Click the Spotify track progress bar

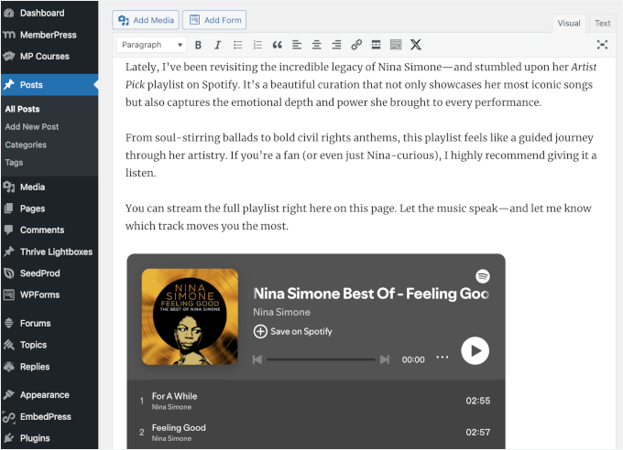[x=322, y=359]
